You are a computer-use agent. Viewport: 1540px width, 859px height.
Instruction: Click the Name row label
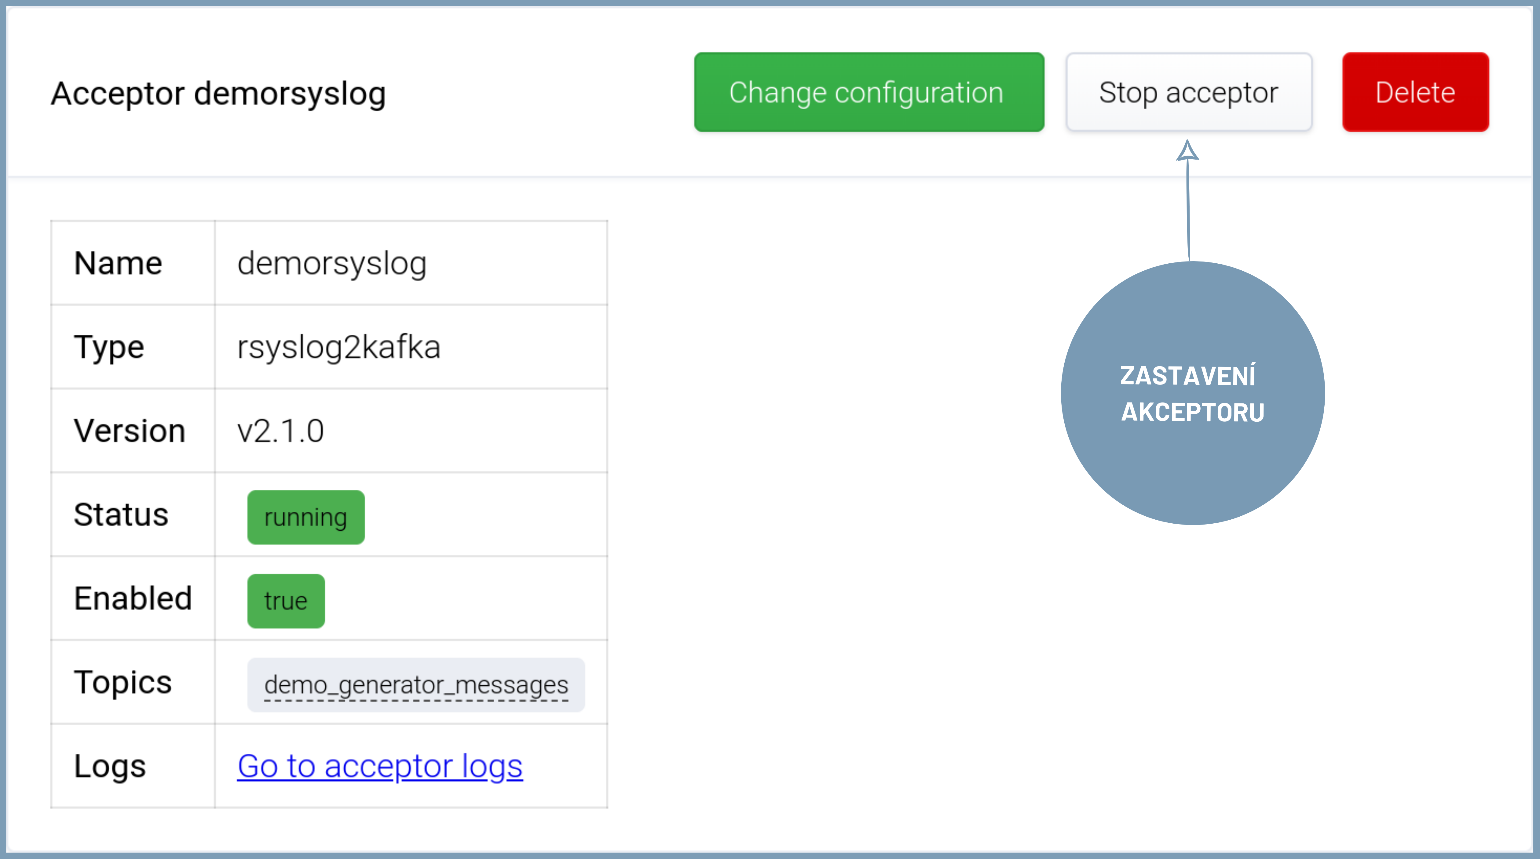[x=118, y=263]
